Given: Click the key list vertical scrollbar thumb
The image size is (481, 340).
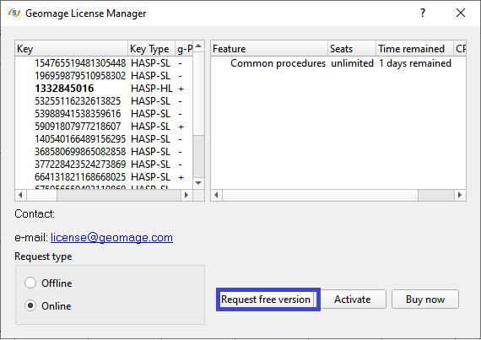Looking at the screenshot, I should pos(198,156).
